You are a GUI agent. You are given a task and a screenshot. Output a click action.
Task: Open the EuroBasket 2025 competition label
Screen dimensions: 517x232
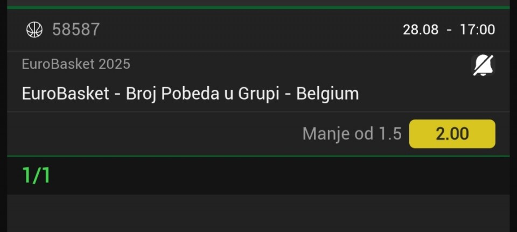coord(76,64)
